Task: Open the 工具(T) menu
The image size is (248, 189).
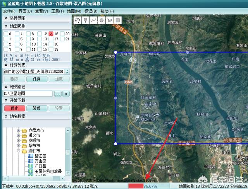Action: 58,11
